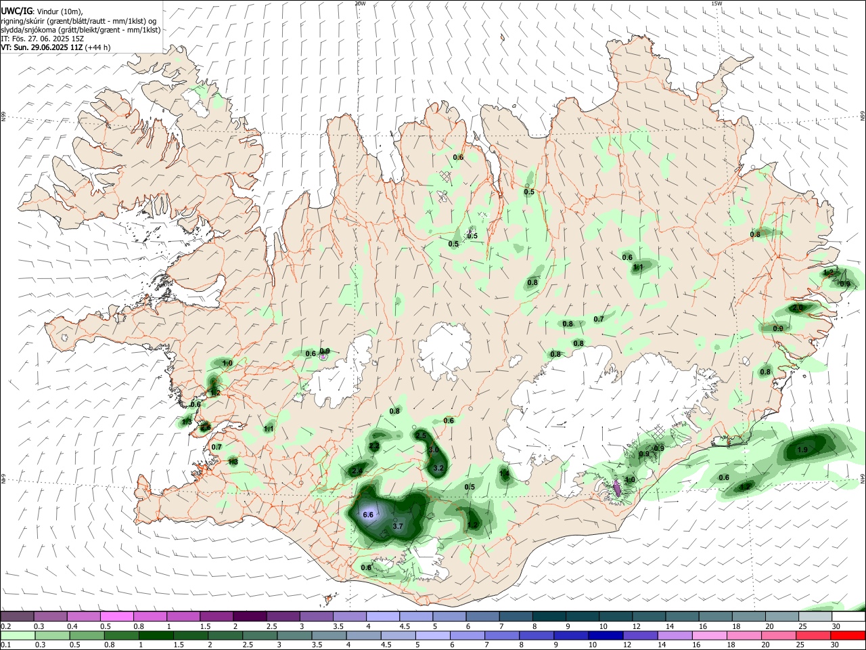Click the IT: Fös. 27. 06. 2025 15Z line
866x650 pixels.
coord(42,39)
